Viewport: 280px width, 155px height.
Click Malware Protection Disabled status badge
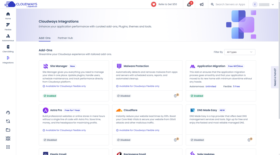pyautogui.click(x=124, y=96)
